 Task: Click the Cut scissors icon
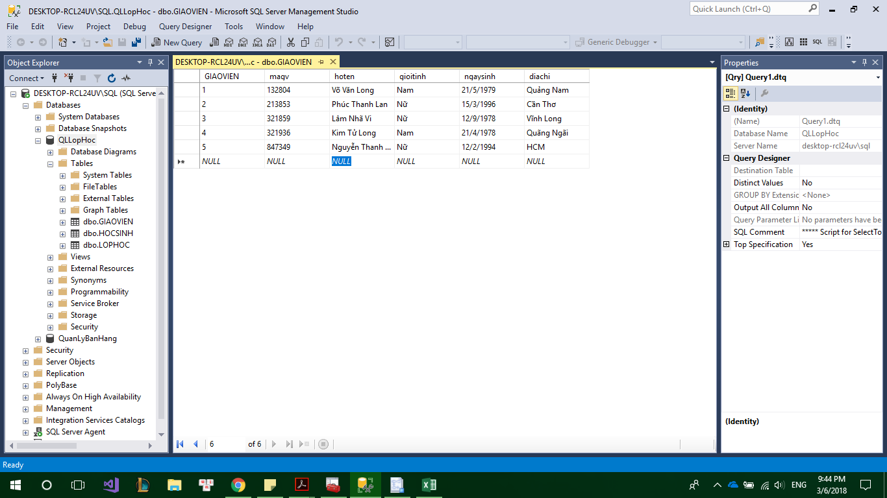click(x=290, y=42)
